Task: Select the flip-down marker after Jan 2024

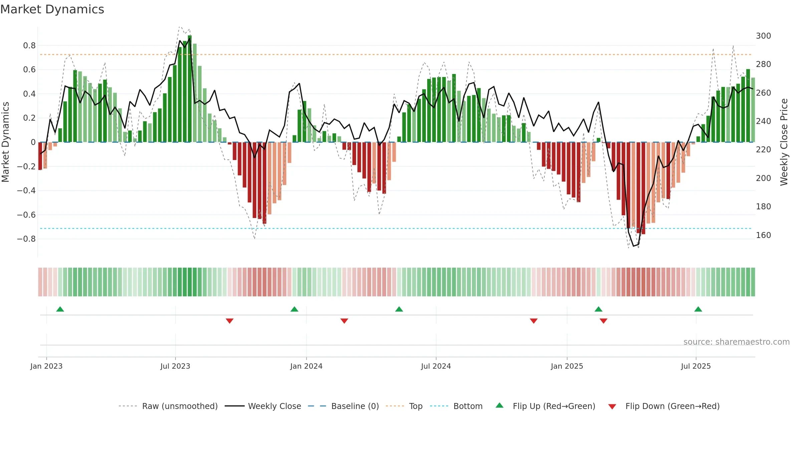Action: click(344, 321)
